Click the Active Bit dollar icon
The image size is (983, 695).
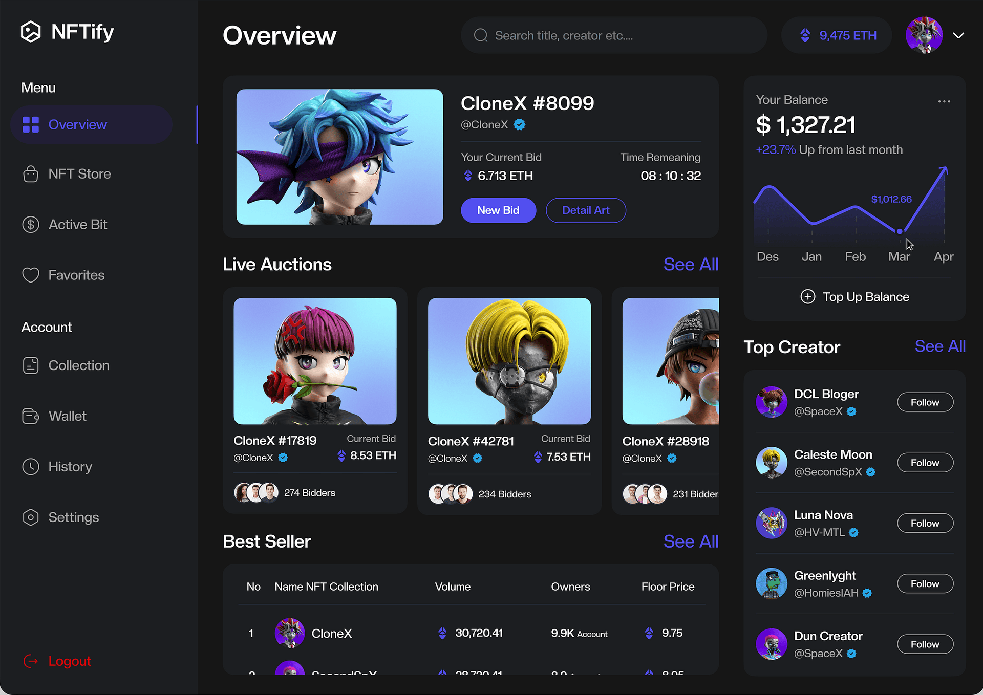(31, 225)
